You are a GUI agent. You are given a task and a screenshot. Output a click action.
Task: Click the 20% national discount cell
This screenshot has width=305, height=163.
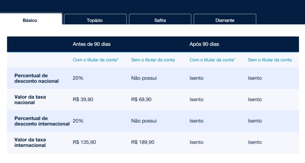coord(78,78)
